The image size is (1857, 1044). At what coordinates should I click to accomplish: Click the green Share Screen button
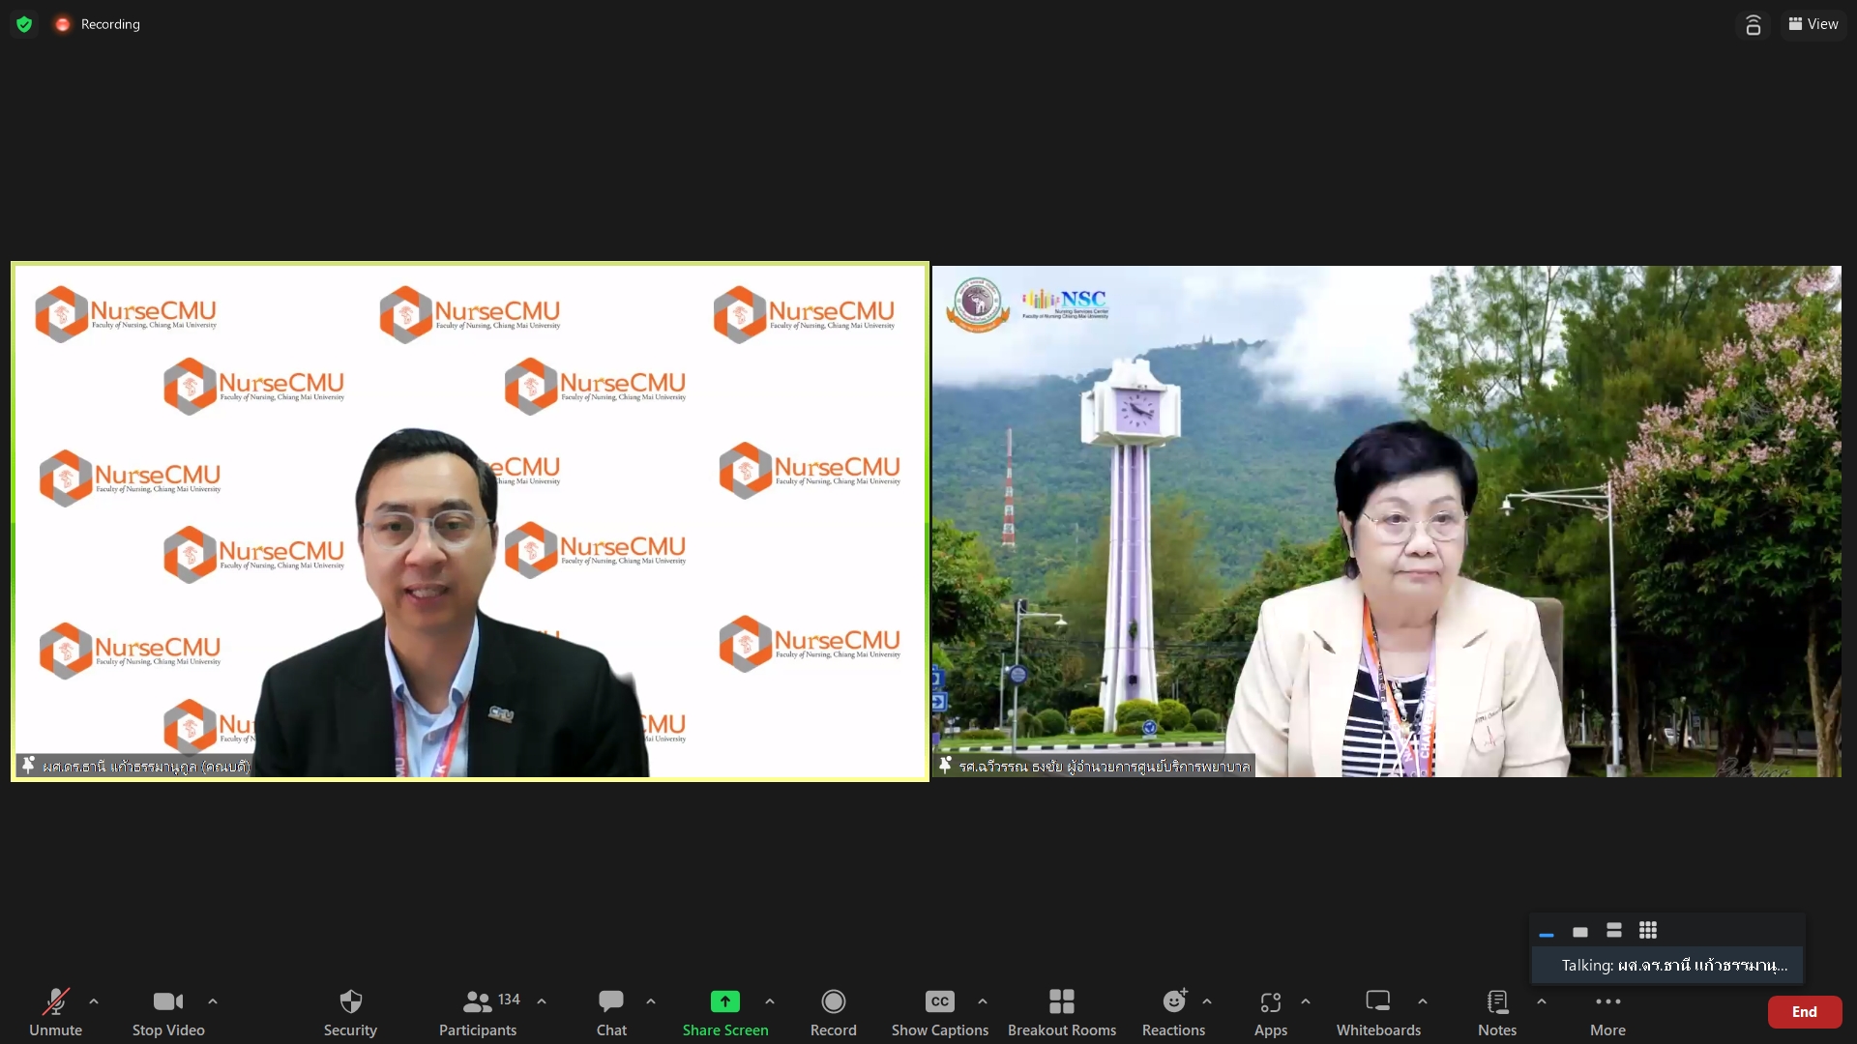pos(725,1011)
